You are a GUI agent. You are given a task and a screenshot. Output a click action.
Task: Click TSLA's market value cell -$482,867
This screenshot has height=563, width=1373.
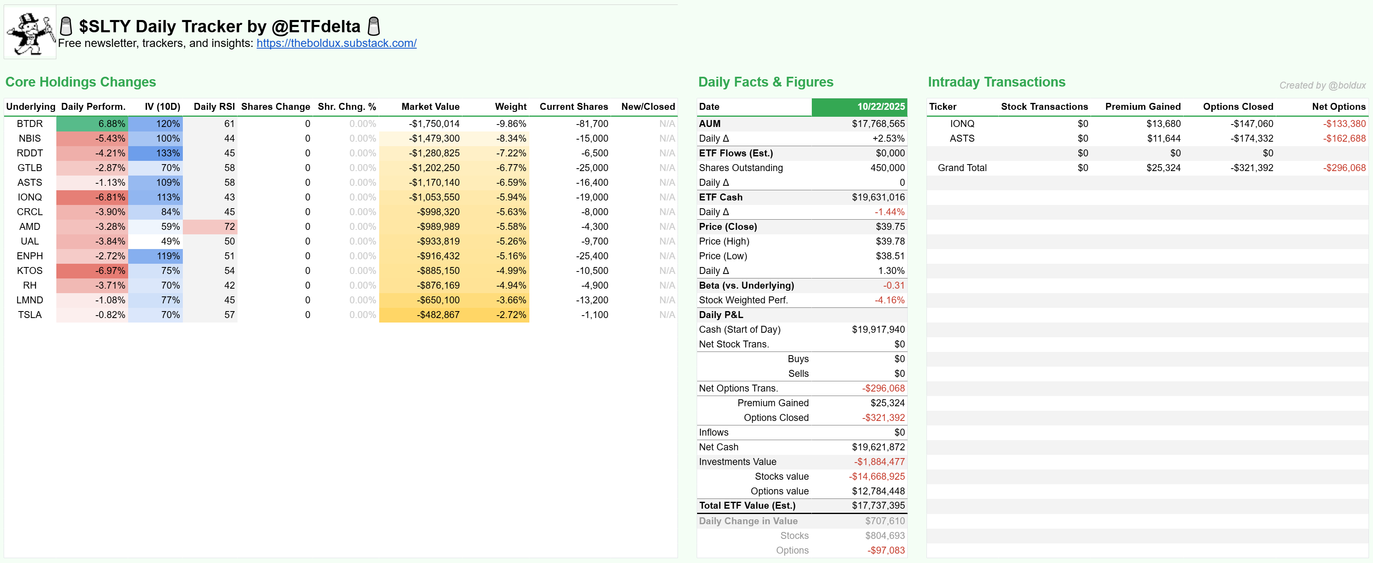pos(438,315)
